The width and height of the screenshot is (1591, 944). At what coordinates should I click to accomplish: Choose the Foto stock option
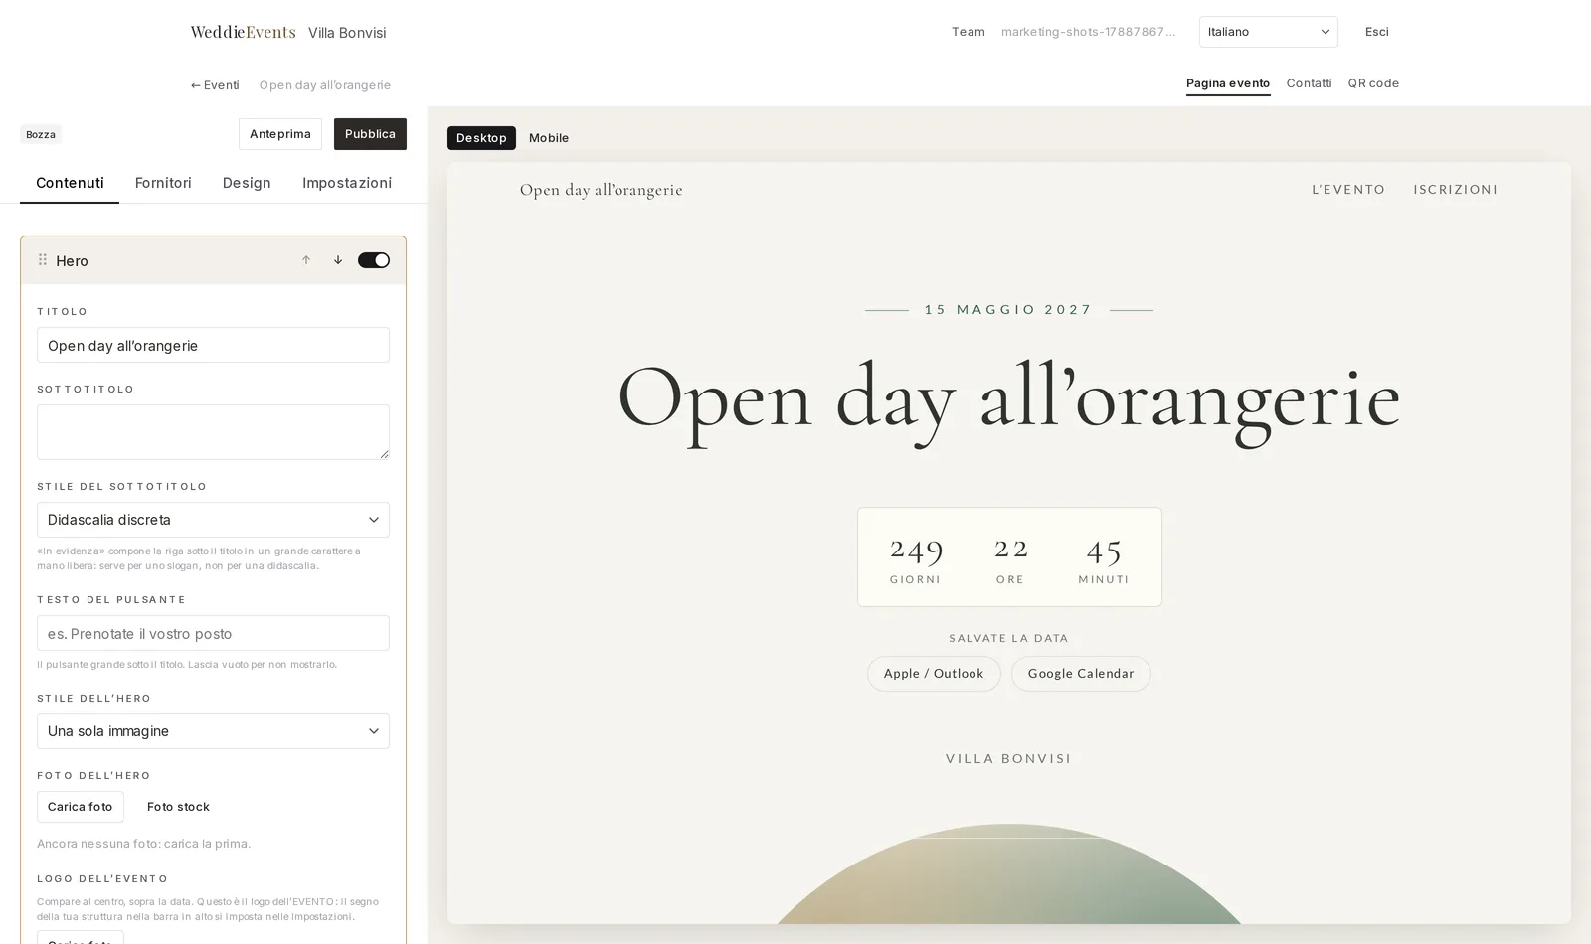178,807
